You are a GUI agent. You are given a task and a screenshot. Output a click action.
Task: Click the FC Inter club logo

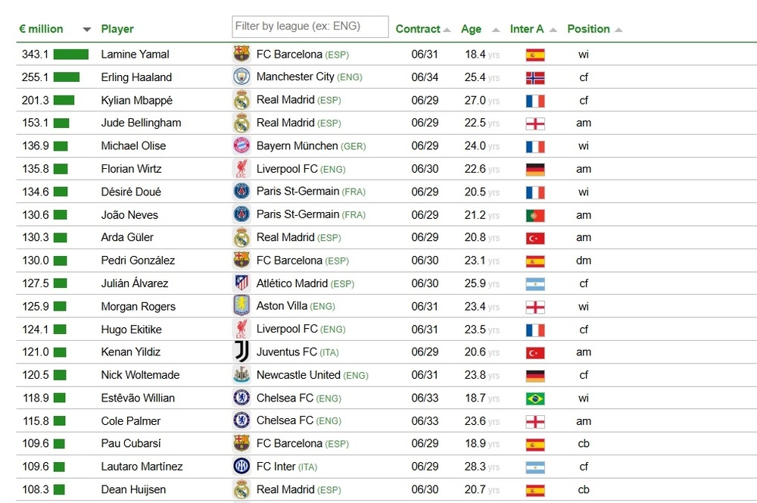click(241, 467)
